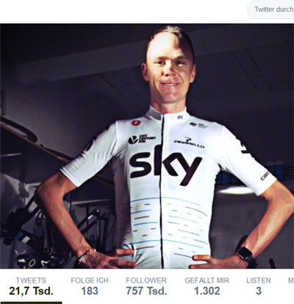Click the red Castelli scorpion logo on chest
This screenshot has height=304, width=294.
(135, 123)
